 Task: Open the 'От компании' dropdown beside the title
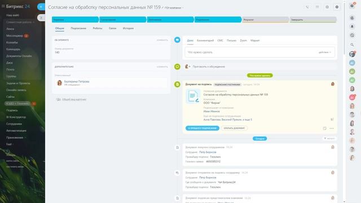[174, 8]
